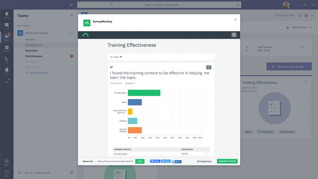Open tab more options ellipsis
This screenshot has height=179, width=318.
(312, 15)
